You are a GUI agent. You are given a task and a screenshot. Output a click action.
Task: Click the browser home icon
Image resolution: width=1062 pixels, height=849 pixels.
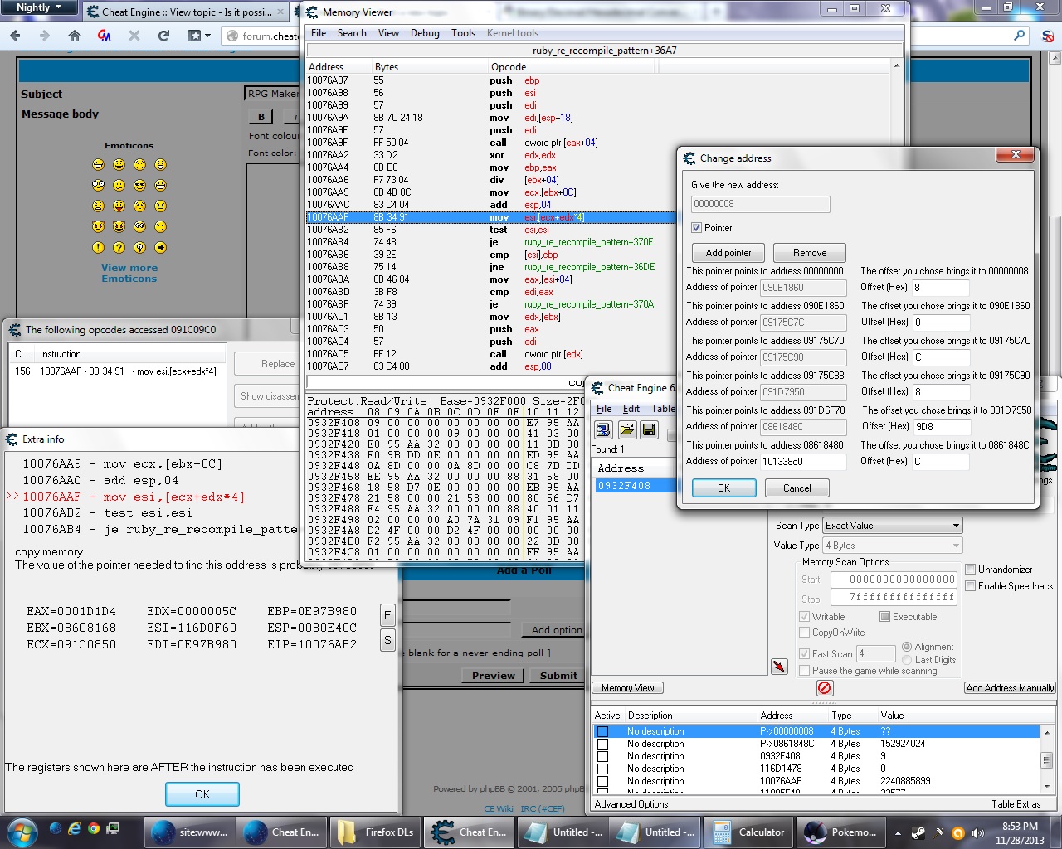click(75, 36)
